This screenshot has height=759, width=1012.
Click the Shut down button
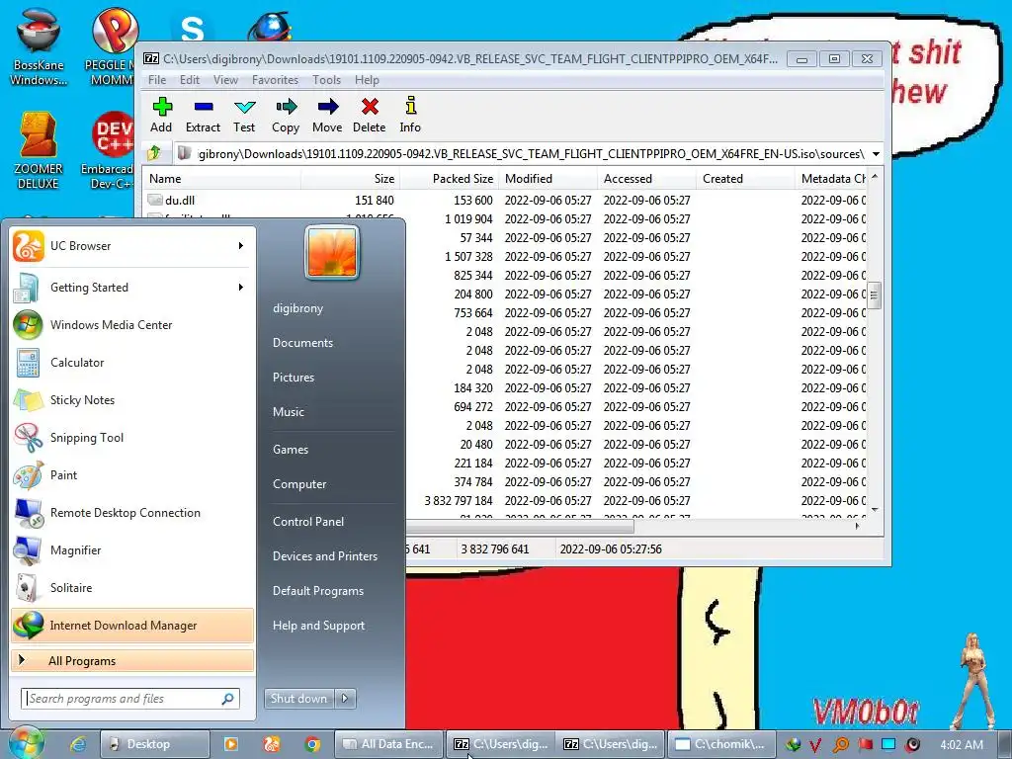[x=298, y=699]
